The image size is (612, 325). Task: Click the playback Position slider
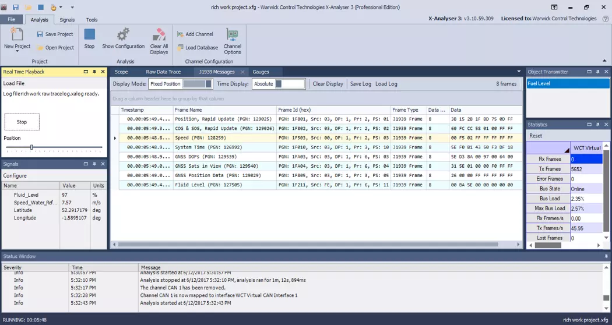(31, 147)
